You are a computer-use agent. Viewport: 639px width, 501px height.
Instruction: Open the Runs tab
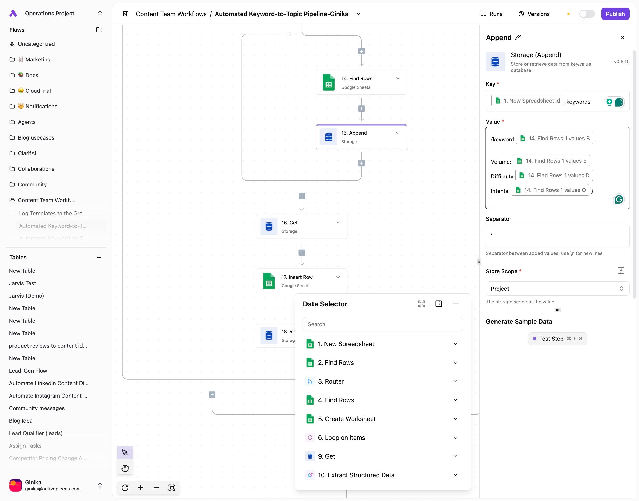point(492,14)
